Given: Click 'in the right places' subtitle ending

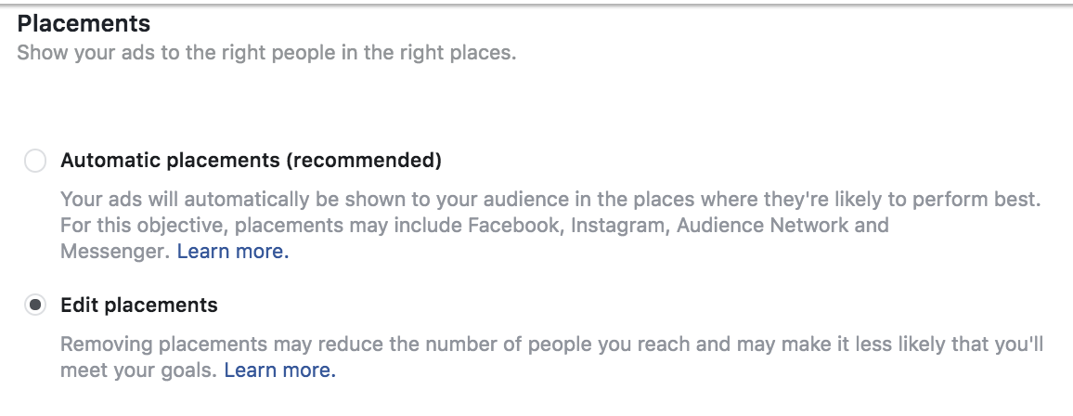Looking at the screenshot, I should [x=446, y=52].
